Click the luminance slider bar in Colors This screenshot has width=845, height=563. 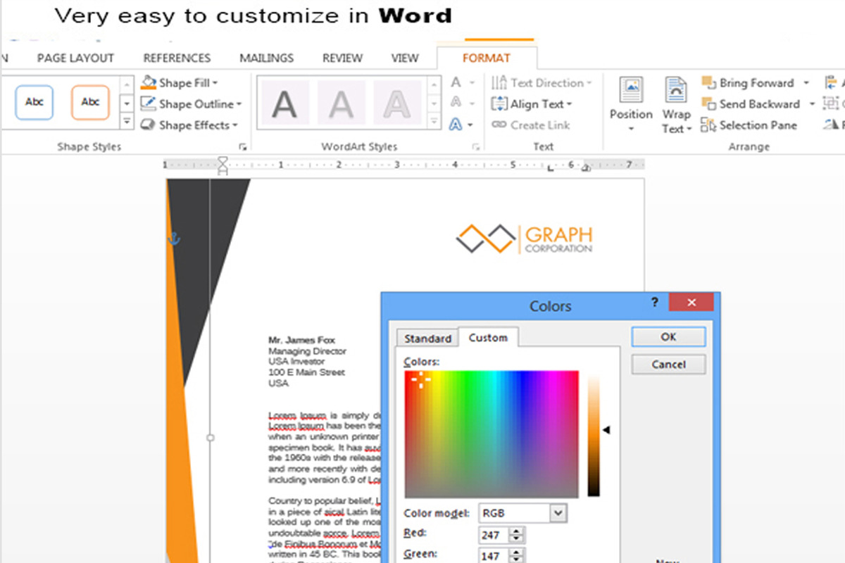pyautogui.click(x=594, y=436)
